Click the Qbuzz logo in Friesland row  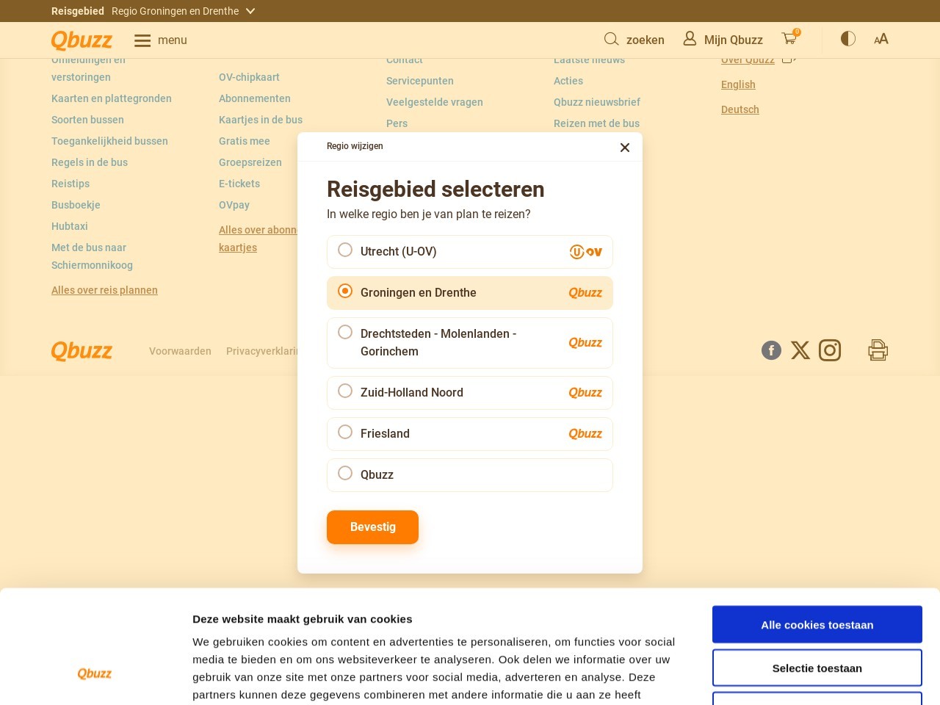click(x=585, y=434)
